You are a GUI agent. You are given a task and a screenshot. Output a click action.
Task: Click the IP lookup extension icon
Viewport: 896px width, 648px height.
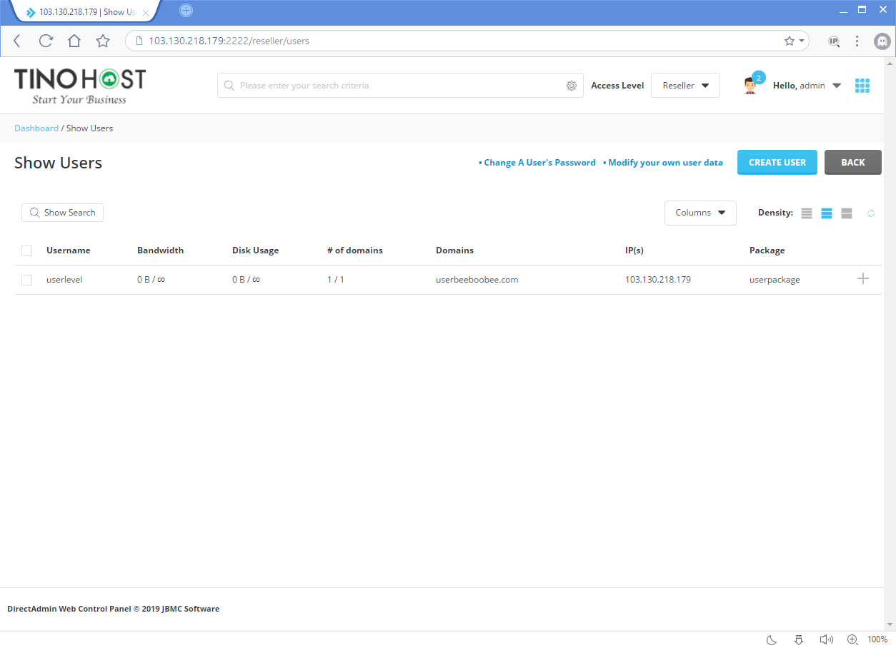833,41
